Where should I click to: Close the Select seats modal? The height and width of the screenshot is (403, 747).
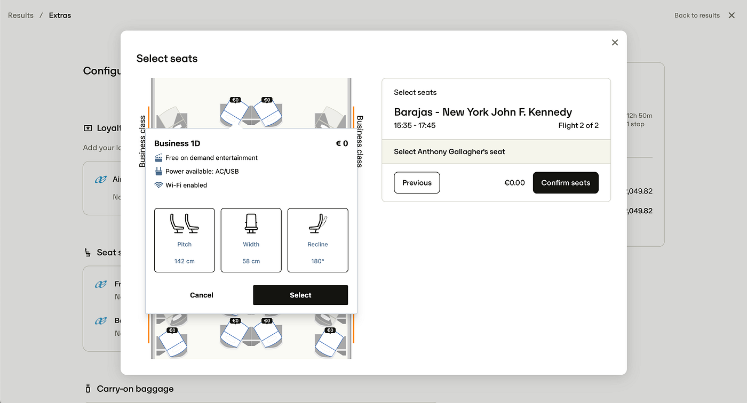(x=615, y=43)
